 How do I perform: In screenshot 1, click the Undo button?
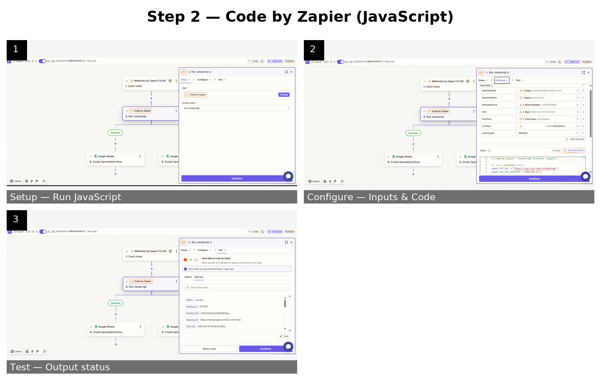pos(253,61)
